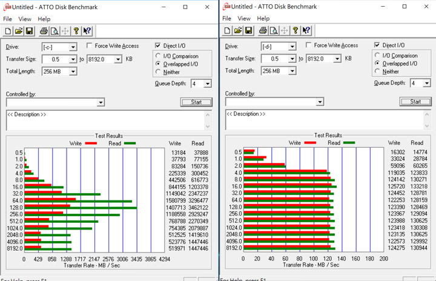The height and width of the screenshot is (281, 436).
Task: Click Print Preview icon in right window toolbar
Action: point(274,31)
